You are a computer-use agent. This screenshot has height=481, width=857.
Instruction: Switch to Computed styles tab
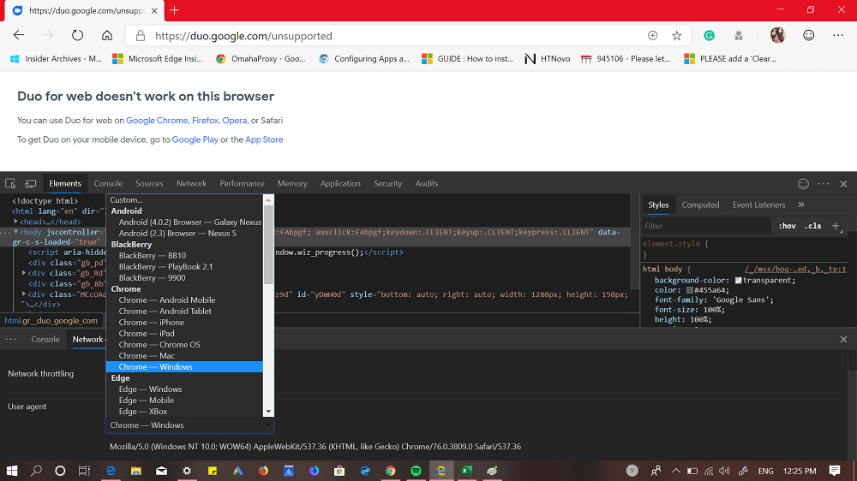coord(700,205)
